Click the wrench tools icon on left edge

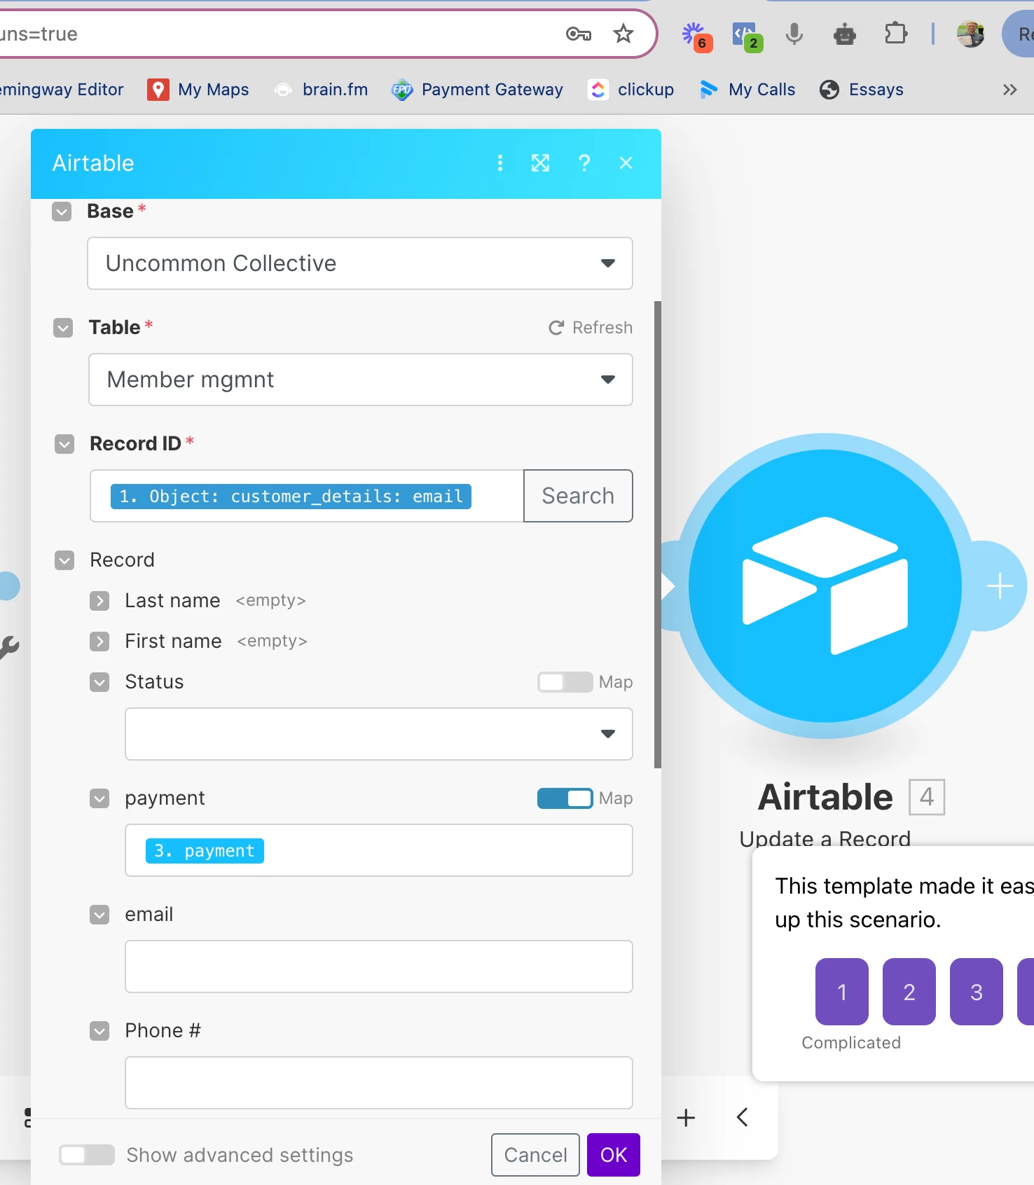pyautogui.click(x=9, y=646)
